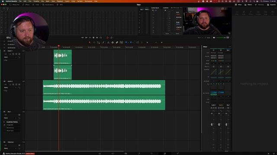Toggle the Mixer panel button in top bar
The width and height of the screenshot is (277, 155).
[x=238, y=5]
